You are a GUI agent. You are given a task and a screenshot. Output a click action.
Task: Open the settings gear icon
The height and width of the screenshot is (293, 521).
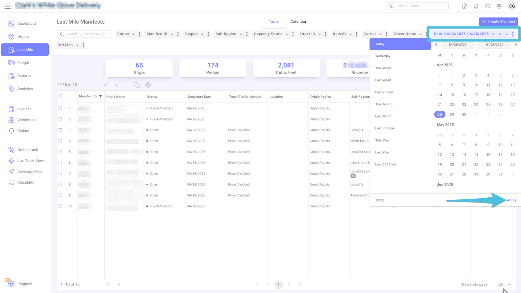[499, 6]
